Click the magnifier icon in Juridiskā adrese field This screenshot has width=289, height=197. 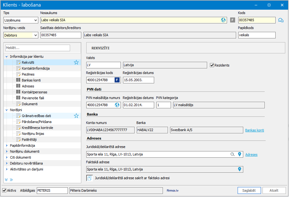tap(232, 154)
